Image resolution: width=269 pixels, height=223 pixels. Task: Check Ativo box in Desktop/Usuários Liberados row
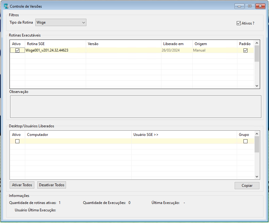pos(17,141)
